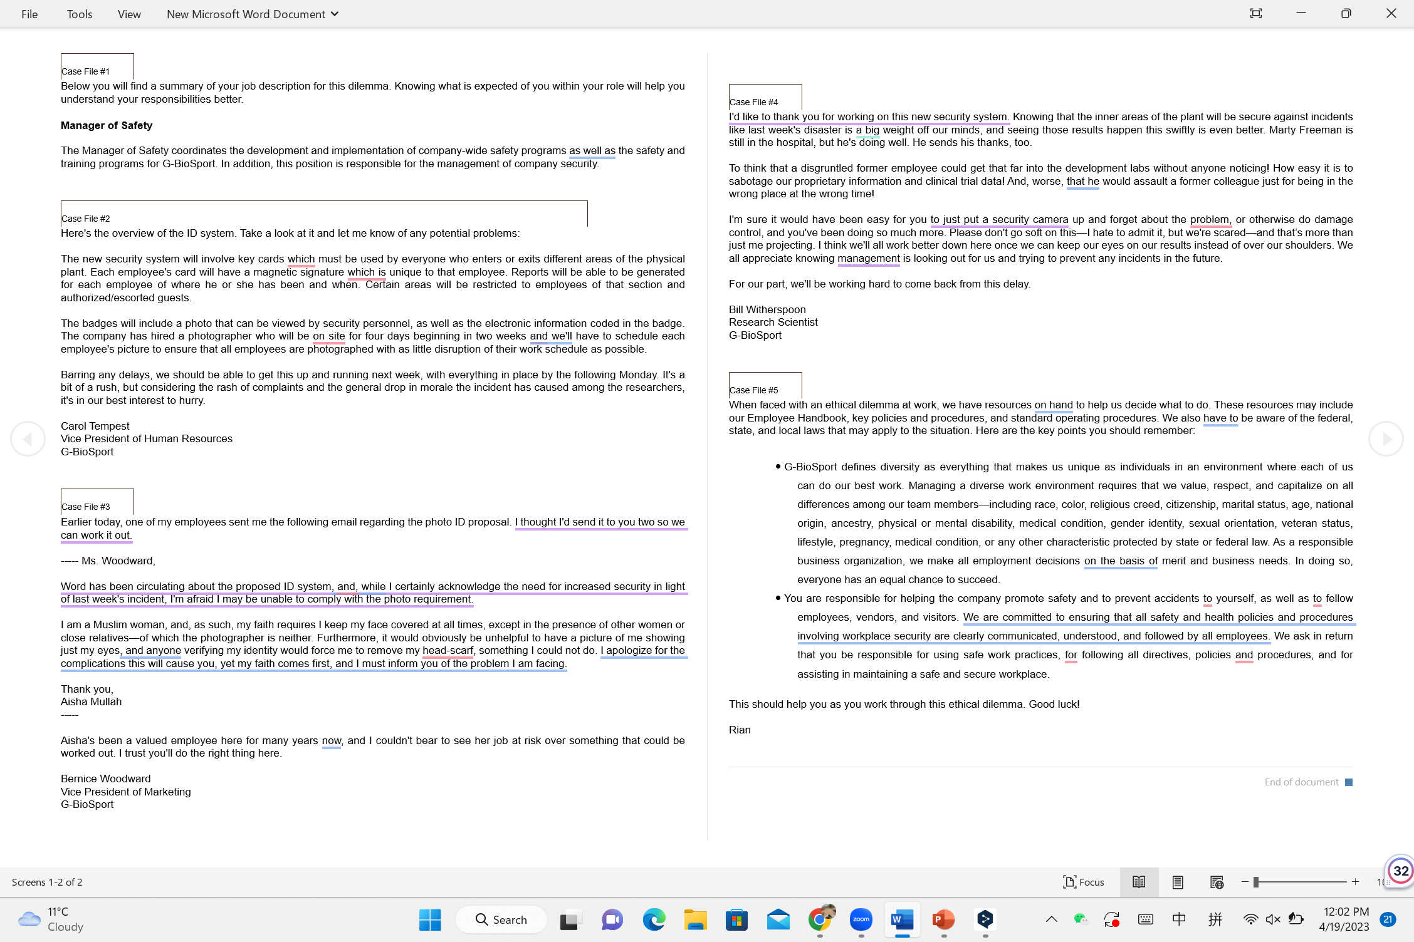
Task: Go to next screen arrow
Action: 1386,438
